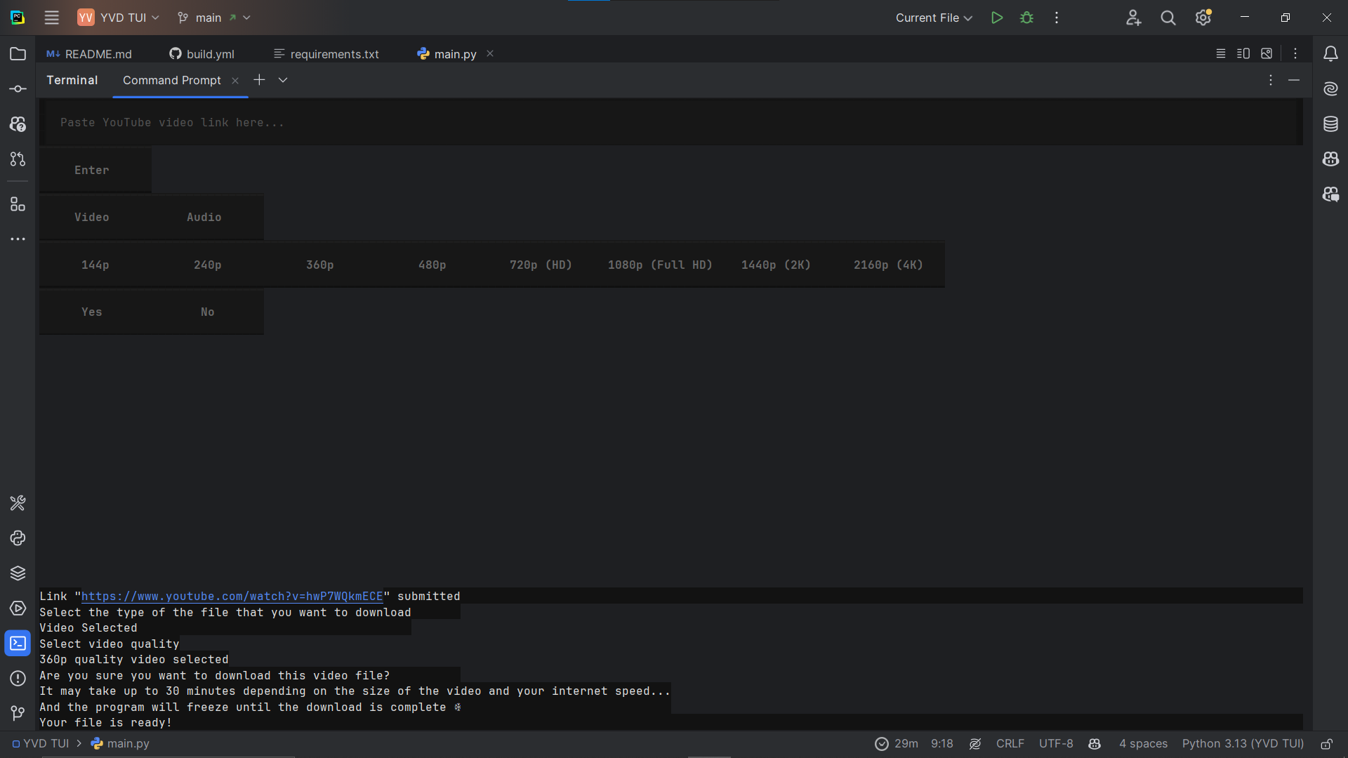Switch to editor-only view
This screenshot has width=1348, height=758.
pyautogui.click(x=1221, y=53)
